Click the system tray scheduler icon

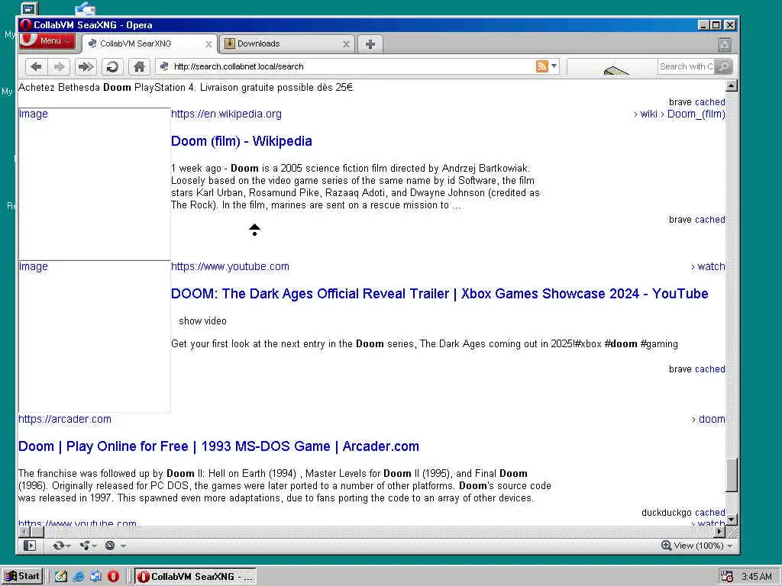coord(727,577)
